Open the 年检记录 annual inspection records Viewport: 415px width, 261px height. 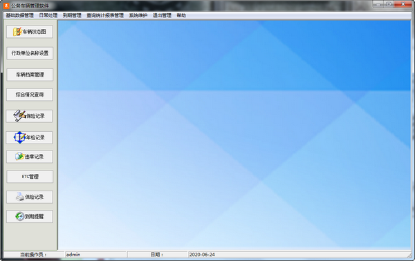(29, 137)
